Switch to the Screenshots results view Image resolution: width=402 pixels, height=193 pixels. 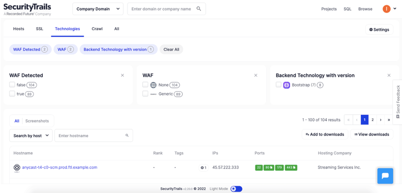click(x=37, y=121)
